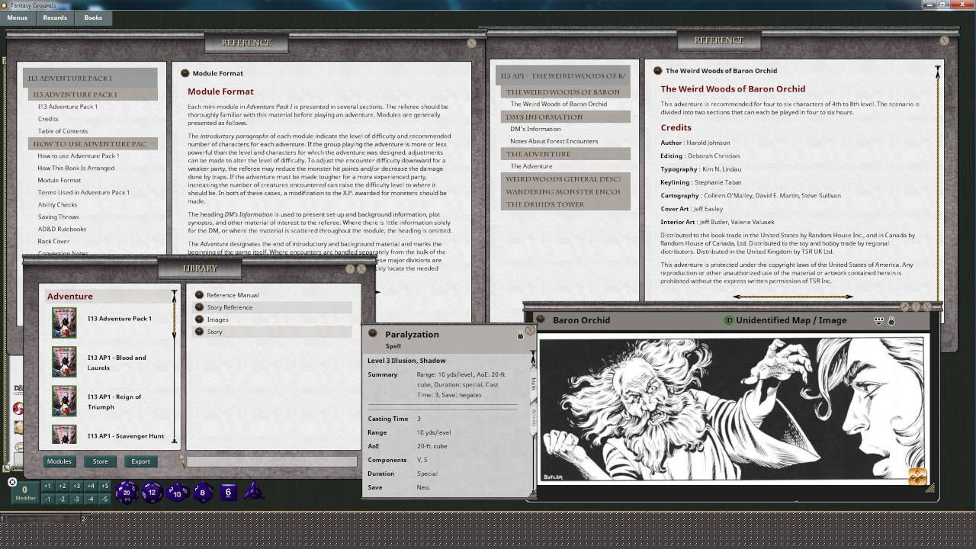Open Saving Throws entry
976x549 pixels.
58,217
